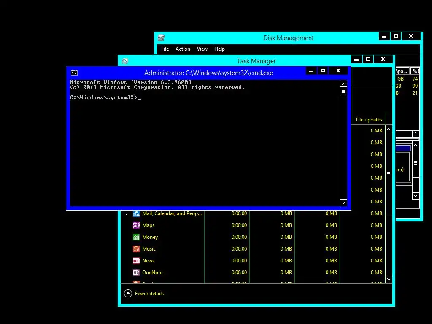Click Disk Management horizontal scroll right arrow
This screenshot has height=324, width=432.
416,134
